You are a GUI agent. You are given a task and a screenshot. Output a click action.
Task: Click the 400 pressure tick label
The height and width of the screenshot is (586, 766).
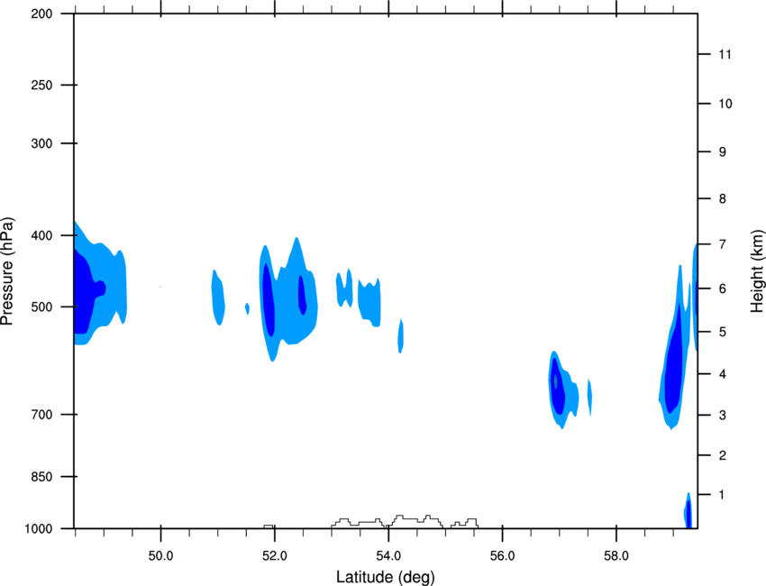point(41,235)
